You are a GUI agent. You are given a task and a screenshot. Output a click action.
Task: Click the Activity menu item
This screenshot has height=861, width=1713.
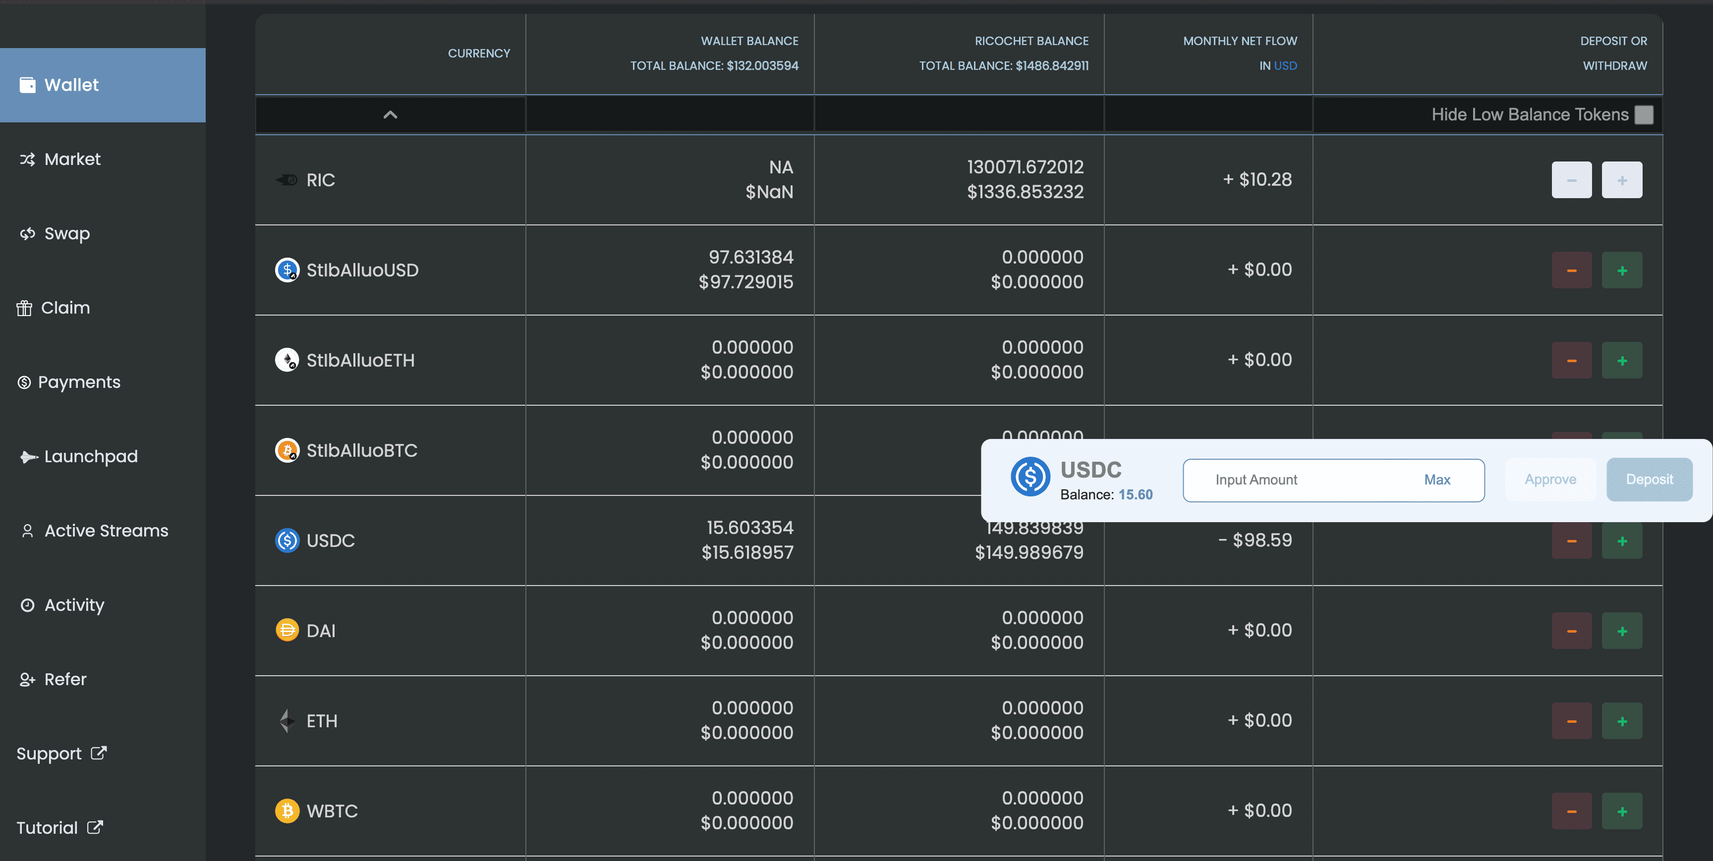click(x=74, y=604)
